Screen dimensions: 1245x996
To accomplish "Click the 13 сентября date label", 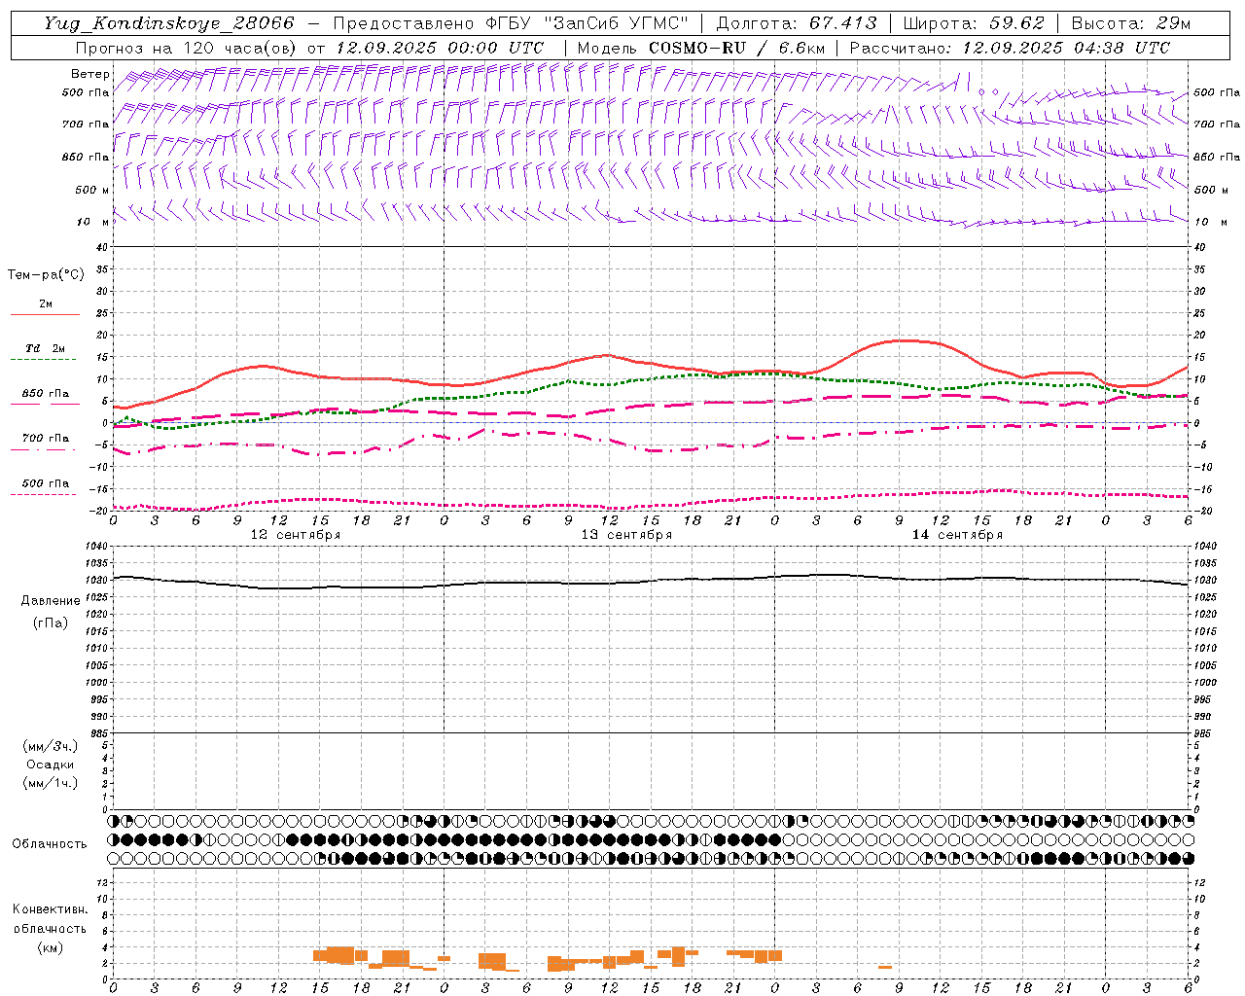I will [x=626, y=535].
